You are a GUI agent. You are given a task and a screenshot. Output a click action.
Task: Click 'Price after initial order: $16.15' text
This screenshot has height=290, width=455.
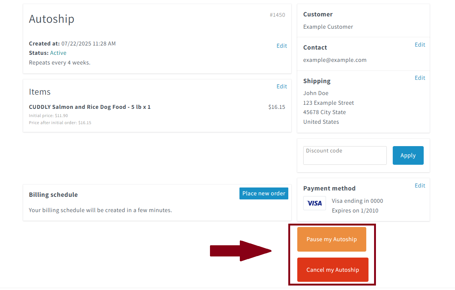pos(60,123)
